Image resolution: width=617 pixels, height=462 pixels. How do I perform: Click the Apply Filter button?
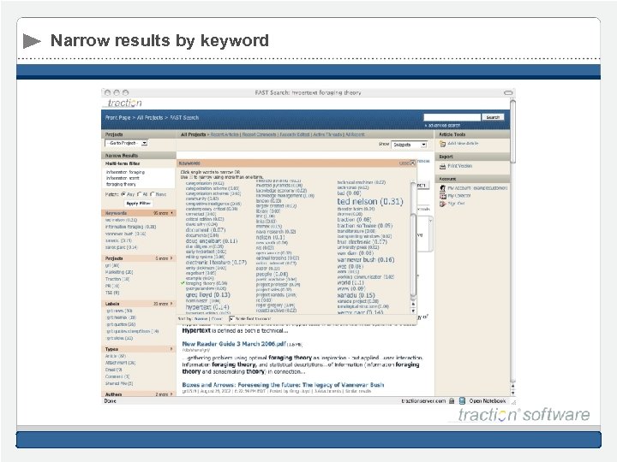(x=138, y=204)
